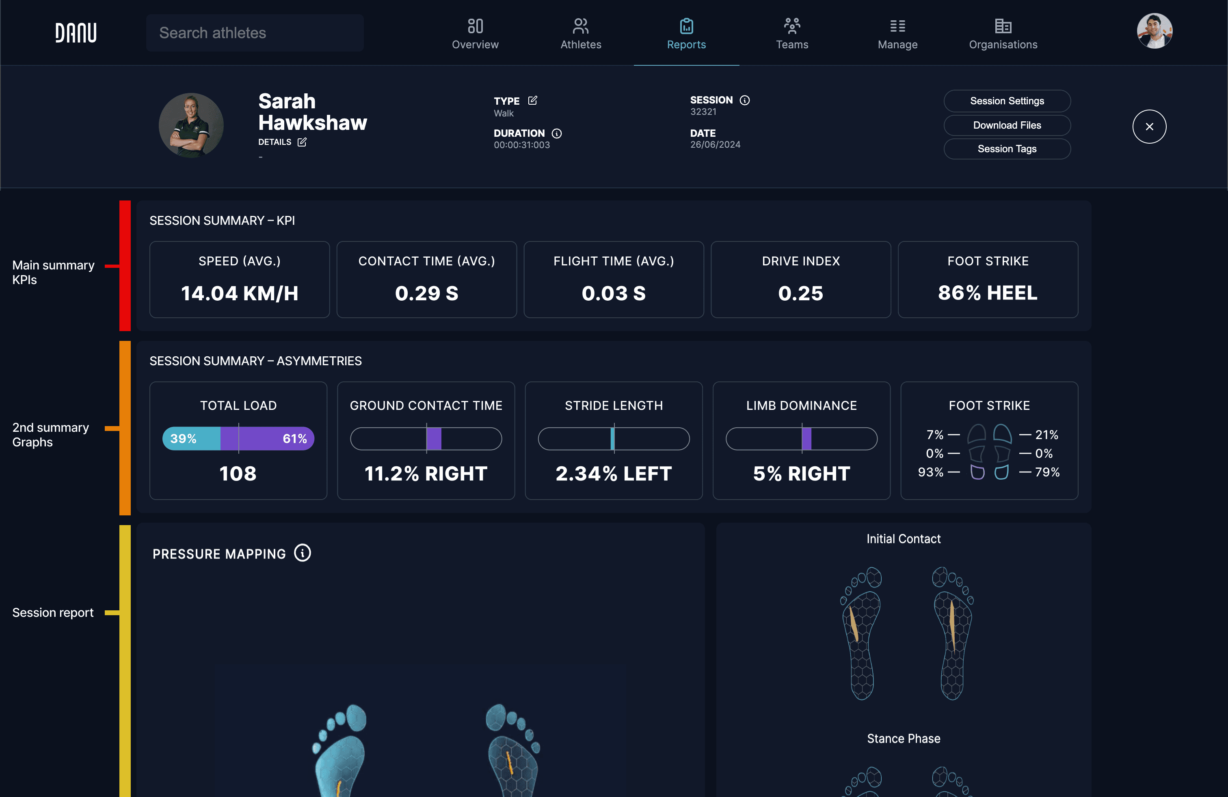Click the Foot Strike KPI card
This screenshot has height=797, width=1228.
(x=988, y=280)
